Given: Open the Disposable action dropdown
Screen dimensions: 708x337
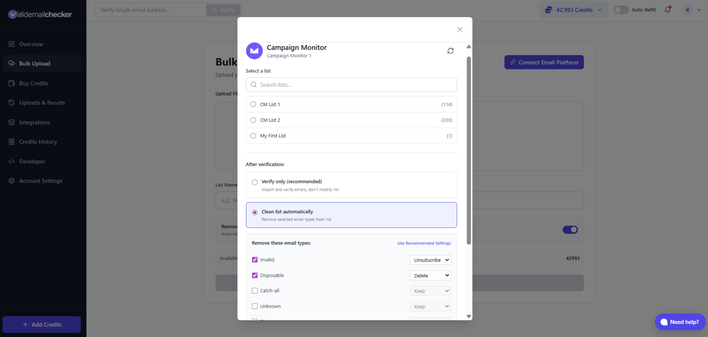Looking at the screenshot, I should [430, 275].
